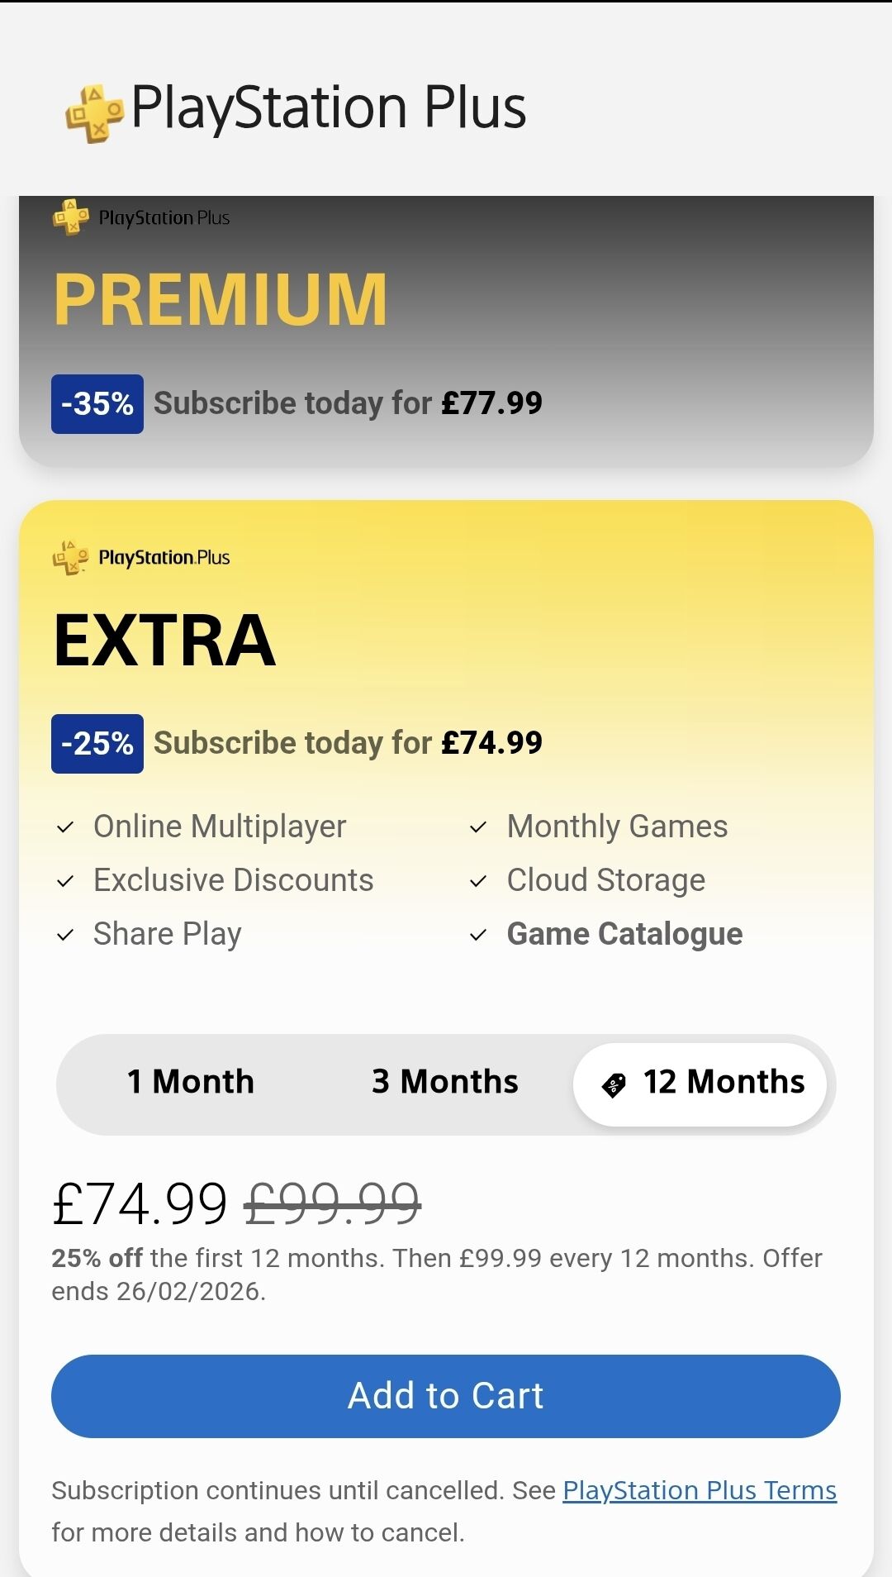Click the PlayStation Plus icon on Extra card
Viewport: 892px width, 1577px height.
[x=71, y=557]
